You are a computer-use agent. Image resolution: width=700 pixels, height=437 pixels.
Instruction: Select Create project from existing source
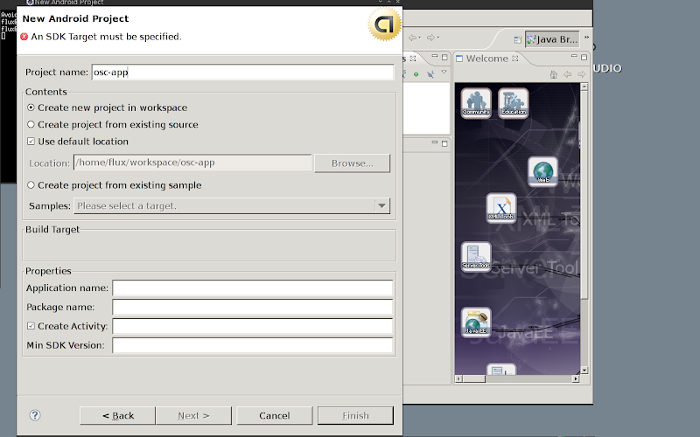coord(31,124)
